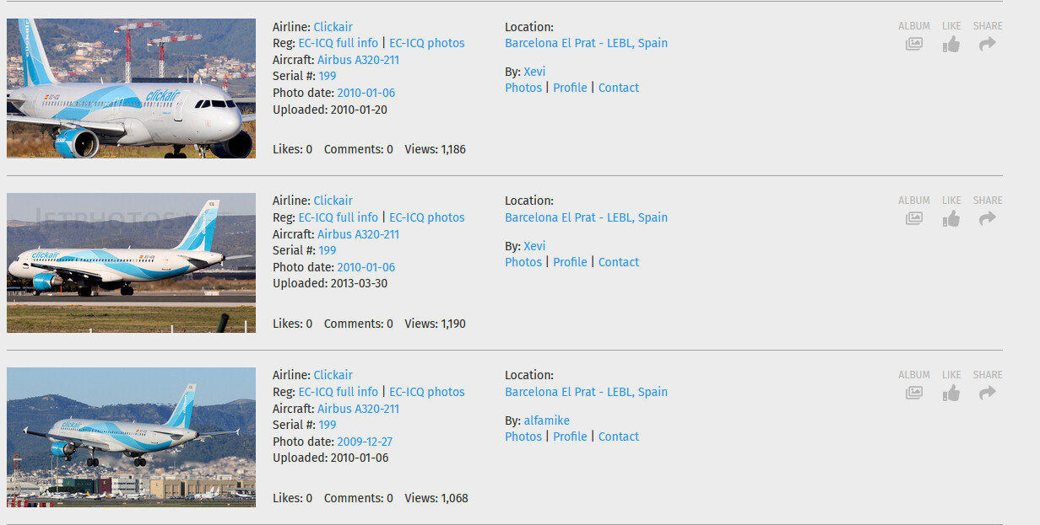Open Profile link in second listing

pyautogui.click(x=570, y=262)
